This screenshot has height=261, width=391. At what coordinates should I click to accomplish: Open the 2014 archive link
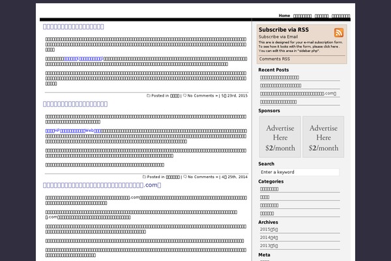coord(268,238)
